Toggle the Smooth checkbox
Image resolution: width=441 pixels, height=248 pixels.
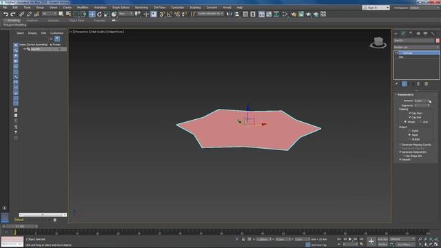pyautogui.click(x=400, y=159)
